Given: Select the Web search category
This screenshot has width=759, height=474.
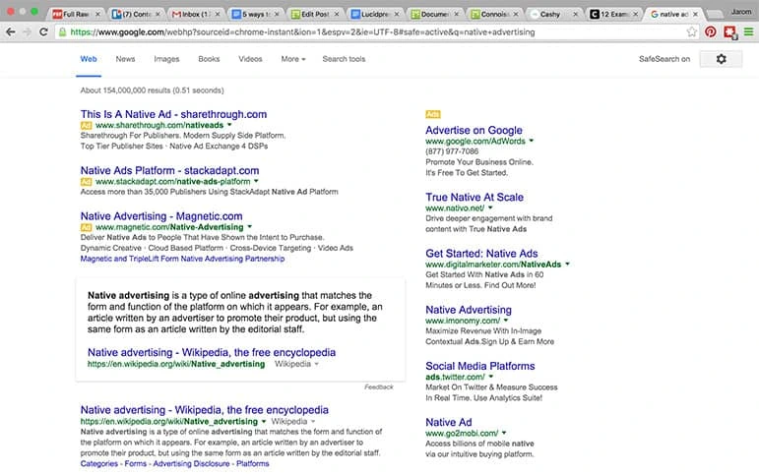Looking at the screenshot, I should [x=89, y=59].
